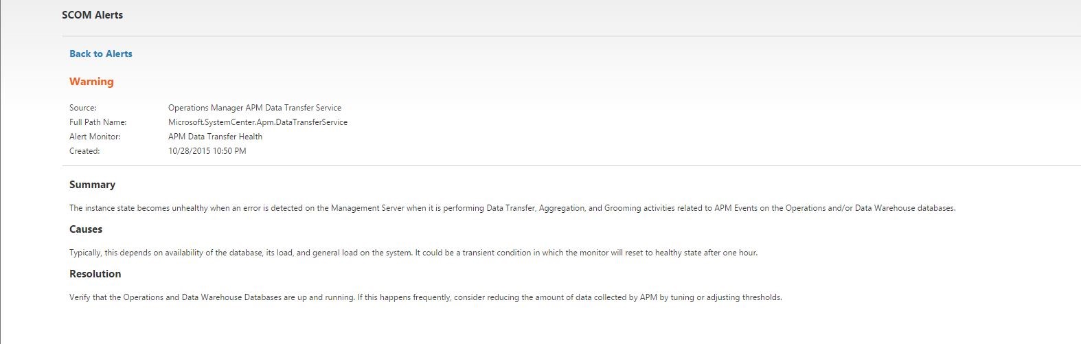Click the 10/28/2015 10:50 PM timestamp

[x=207, y=151]
